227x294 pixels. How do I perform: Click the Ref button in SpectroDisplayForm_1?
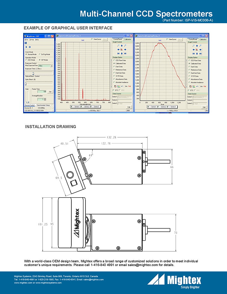coord(129,86)
